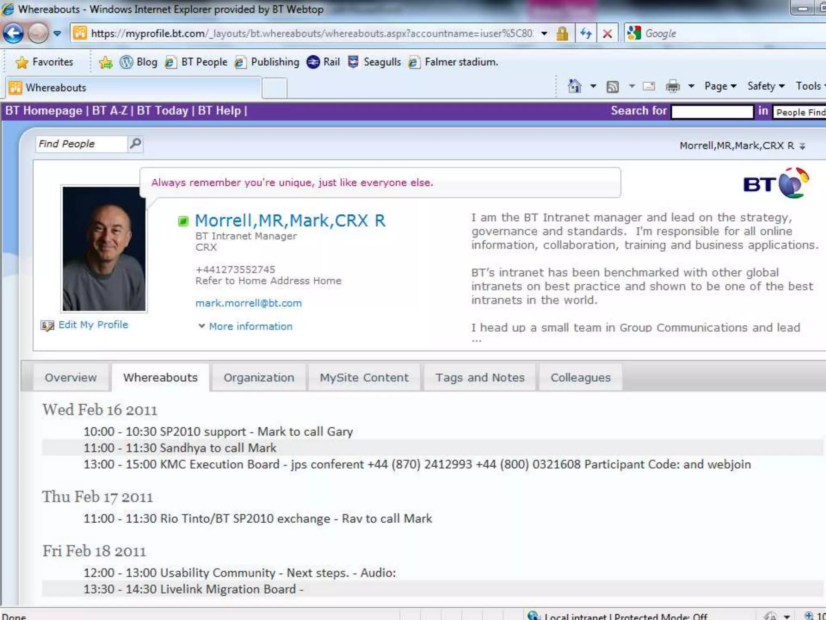
Task: Select the Whereabouts browser tab
Action: (133, 88)
